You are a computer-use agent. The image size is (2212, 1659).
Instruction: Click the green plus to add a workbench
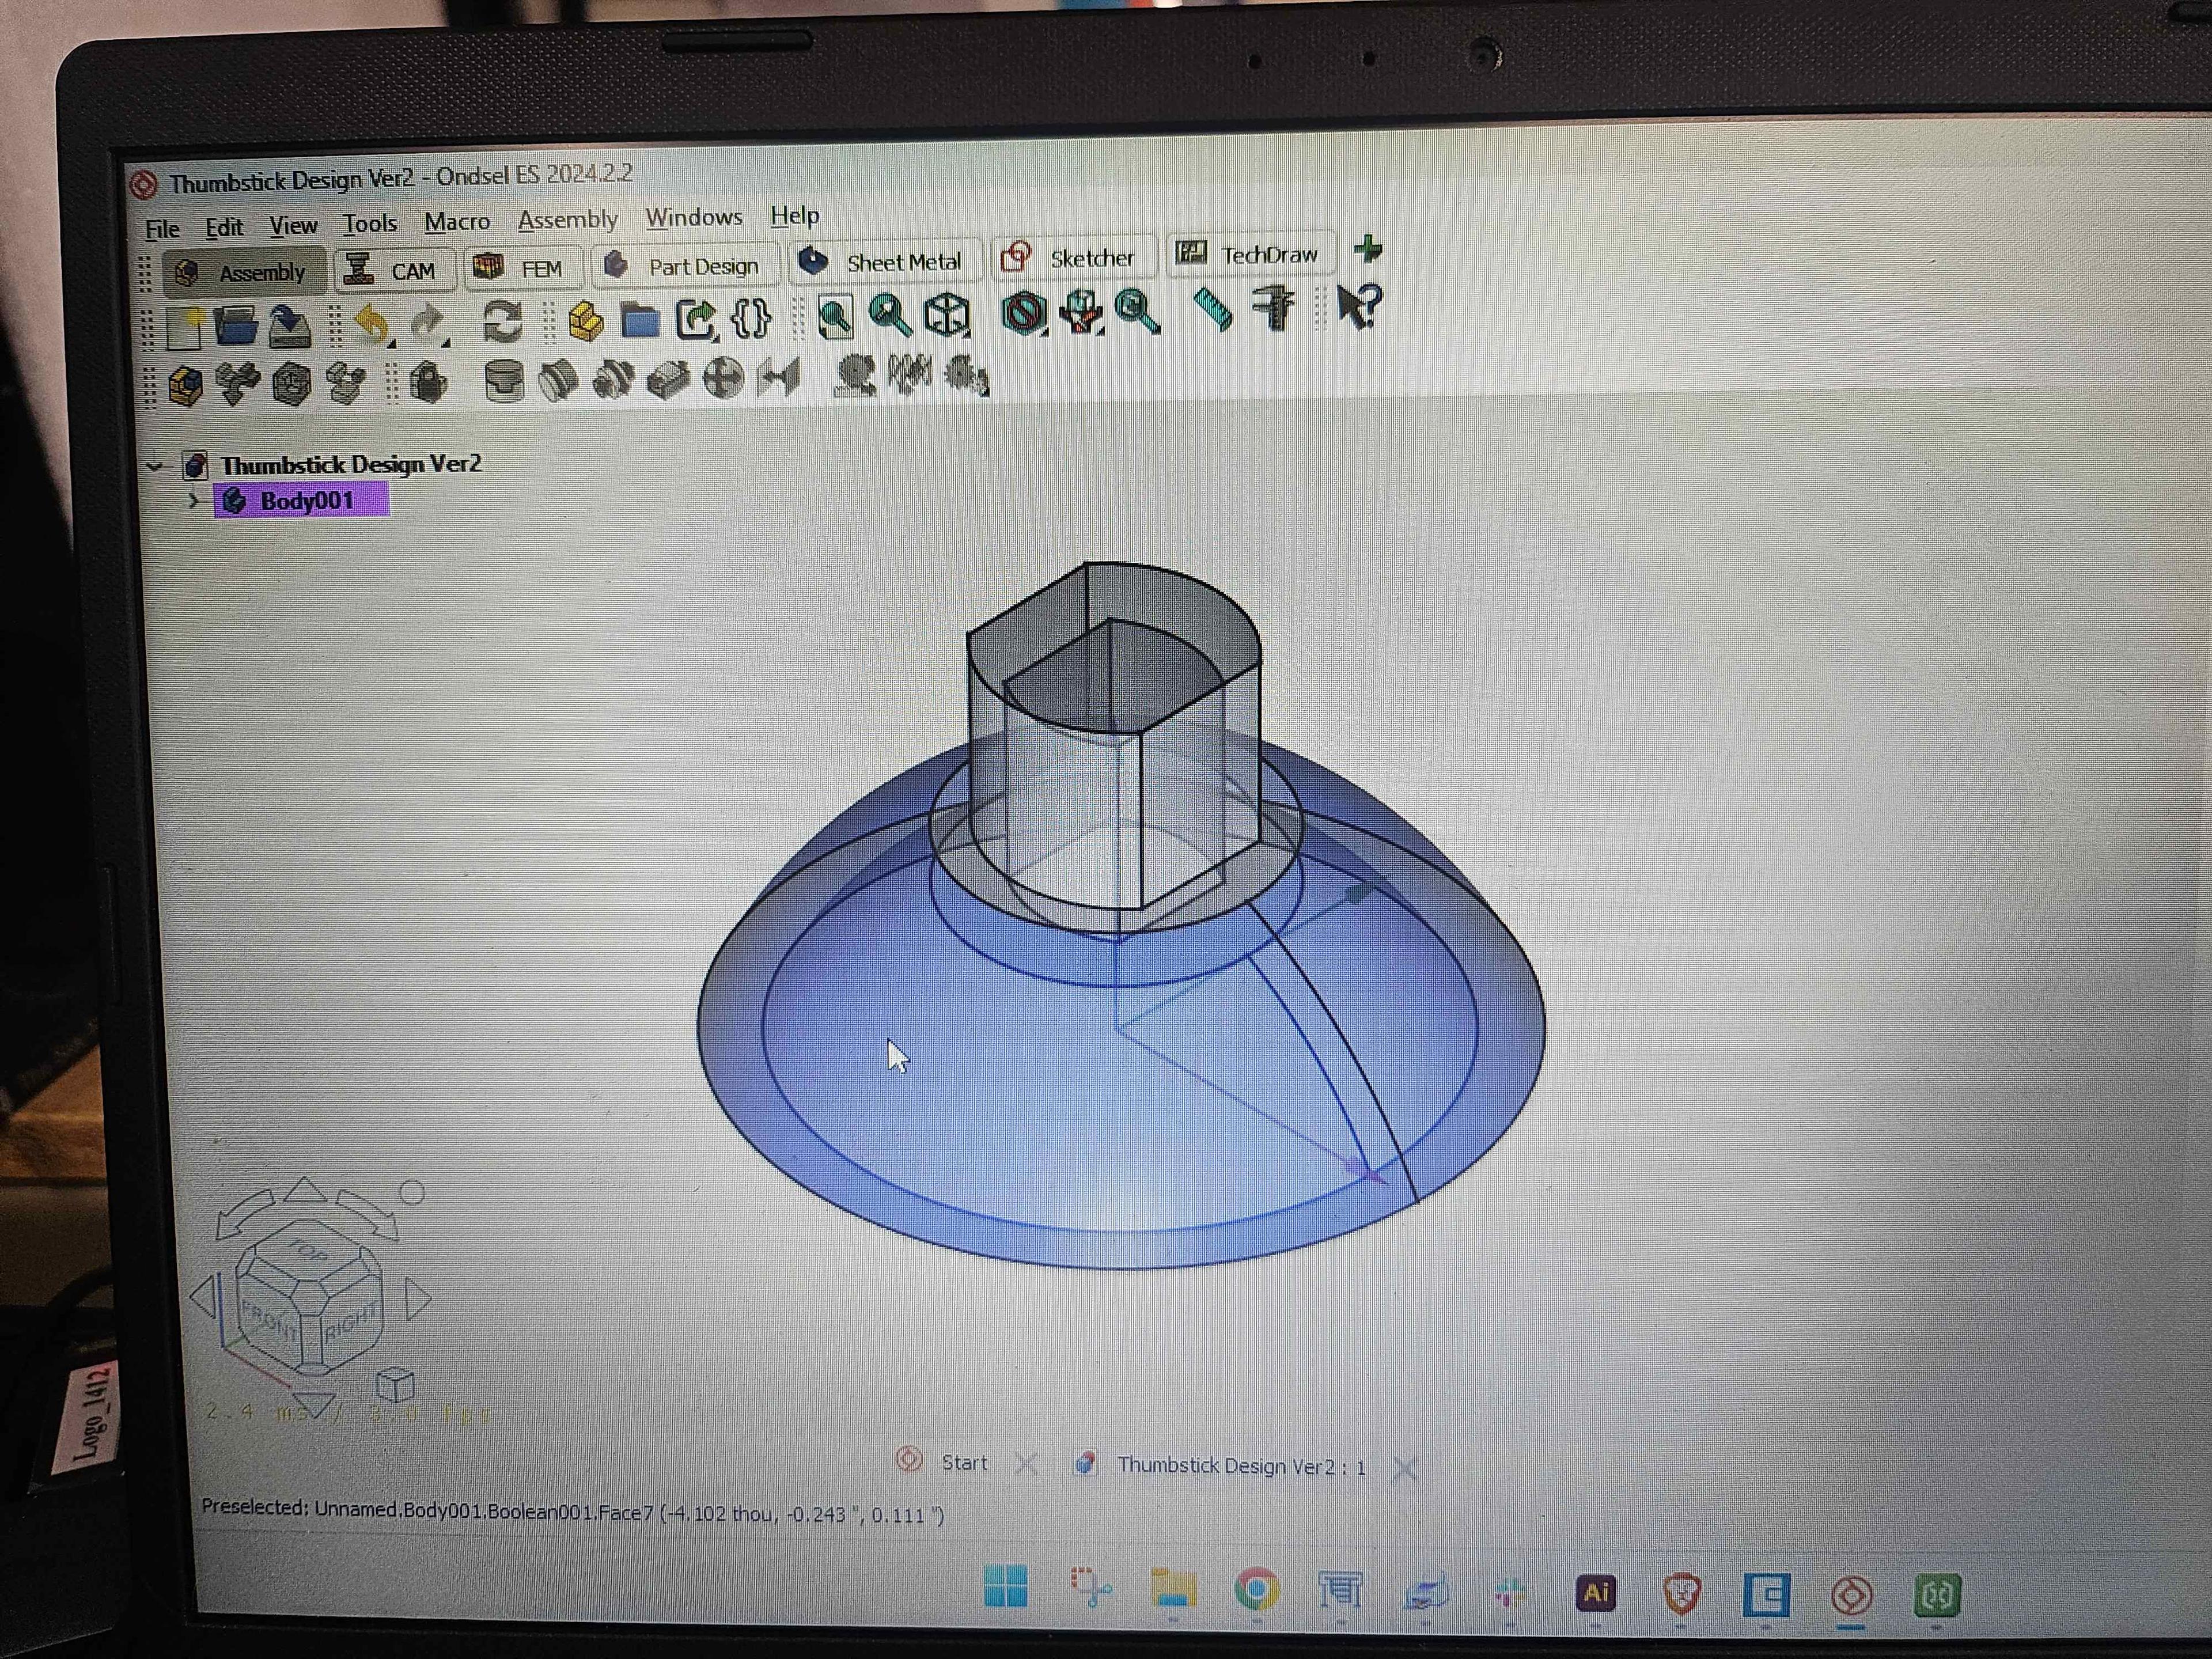pos(1368,249)
